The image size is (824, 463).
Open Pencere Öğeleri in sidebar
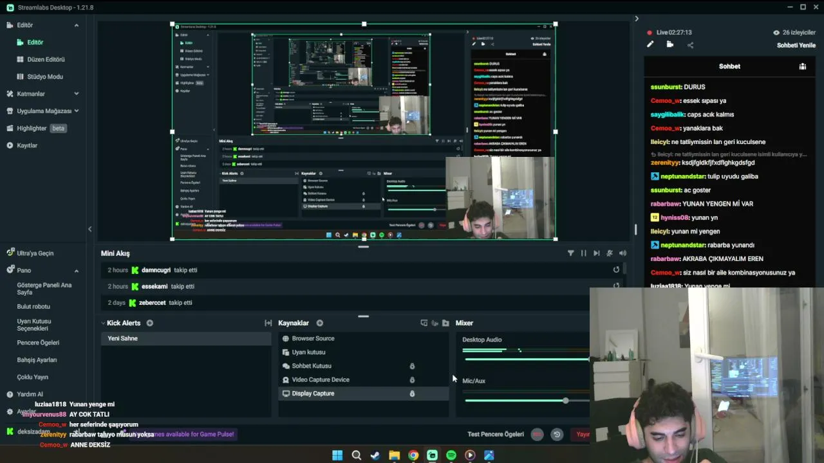click(x=38, y=343)
